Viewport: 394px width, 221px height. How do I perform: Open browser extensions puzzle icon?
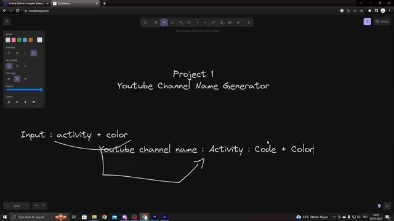click(x=369, y=11)
